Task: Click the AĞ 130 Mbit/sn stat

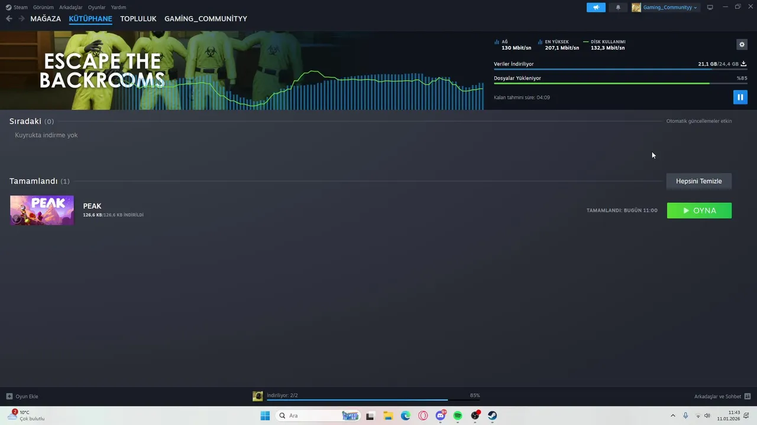Action: coord(513,45)
